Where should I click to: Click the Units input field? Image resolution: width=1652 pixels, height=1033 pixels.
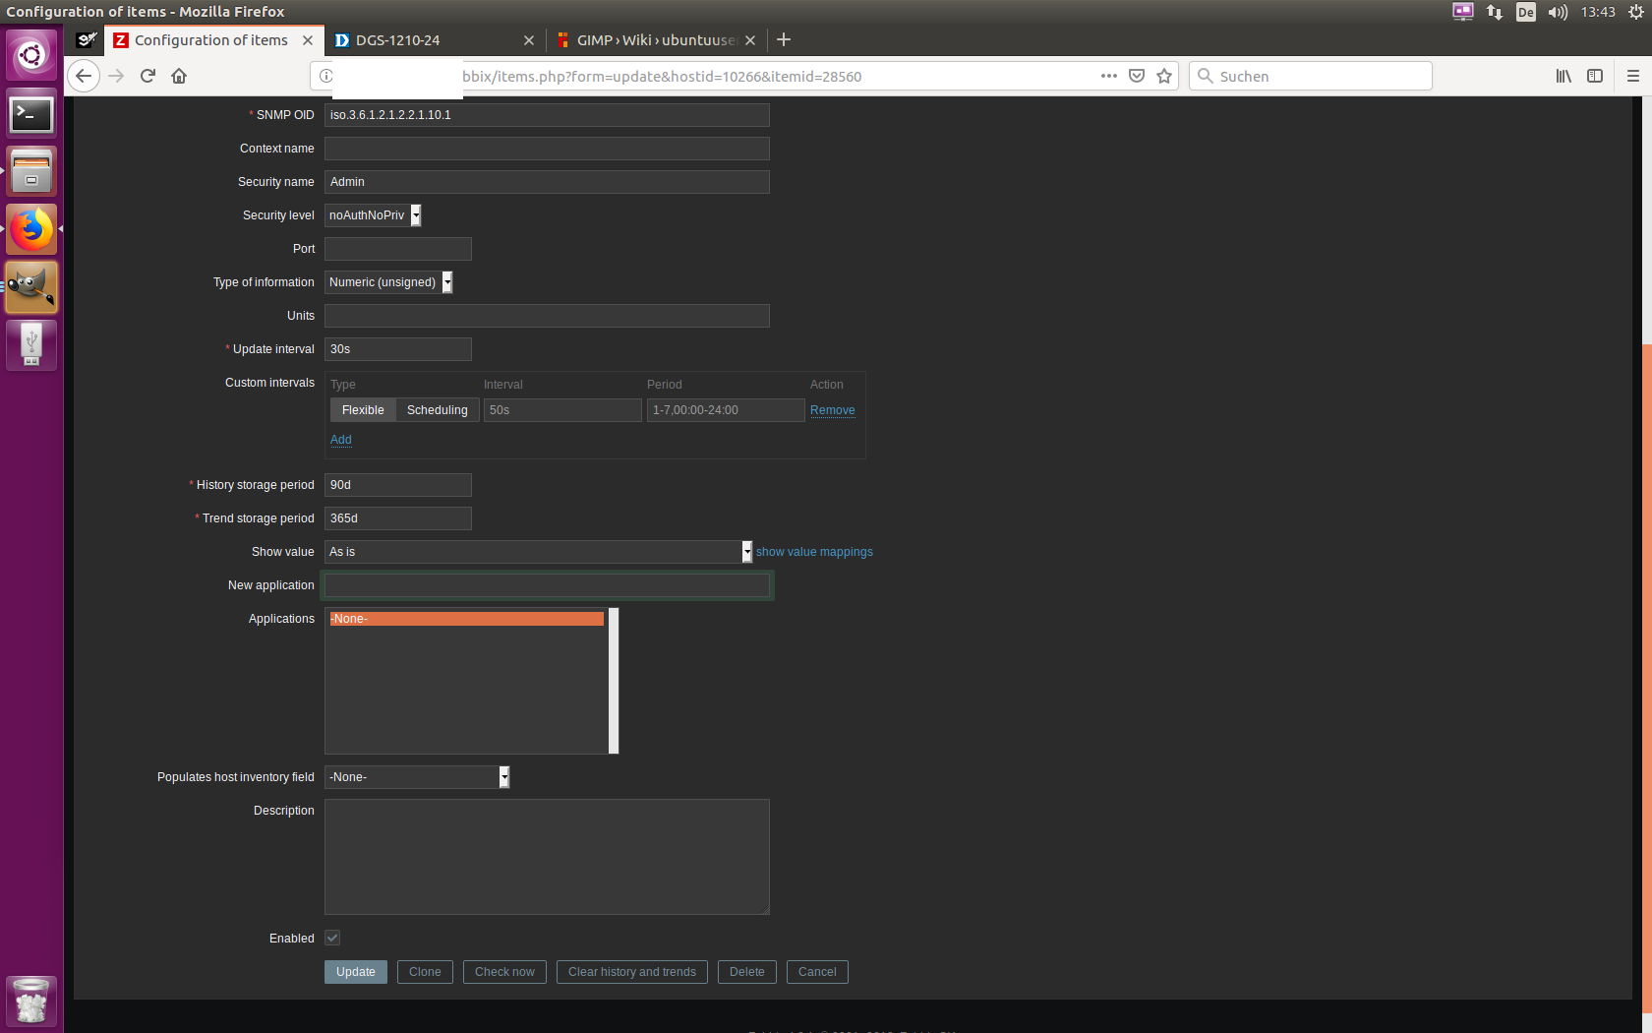[x=547, y=316]
